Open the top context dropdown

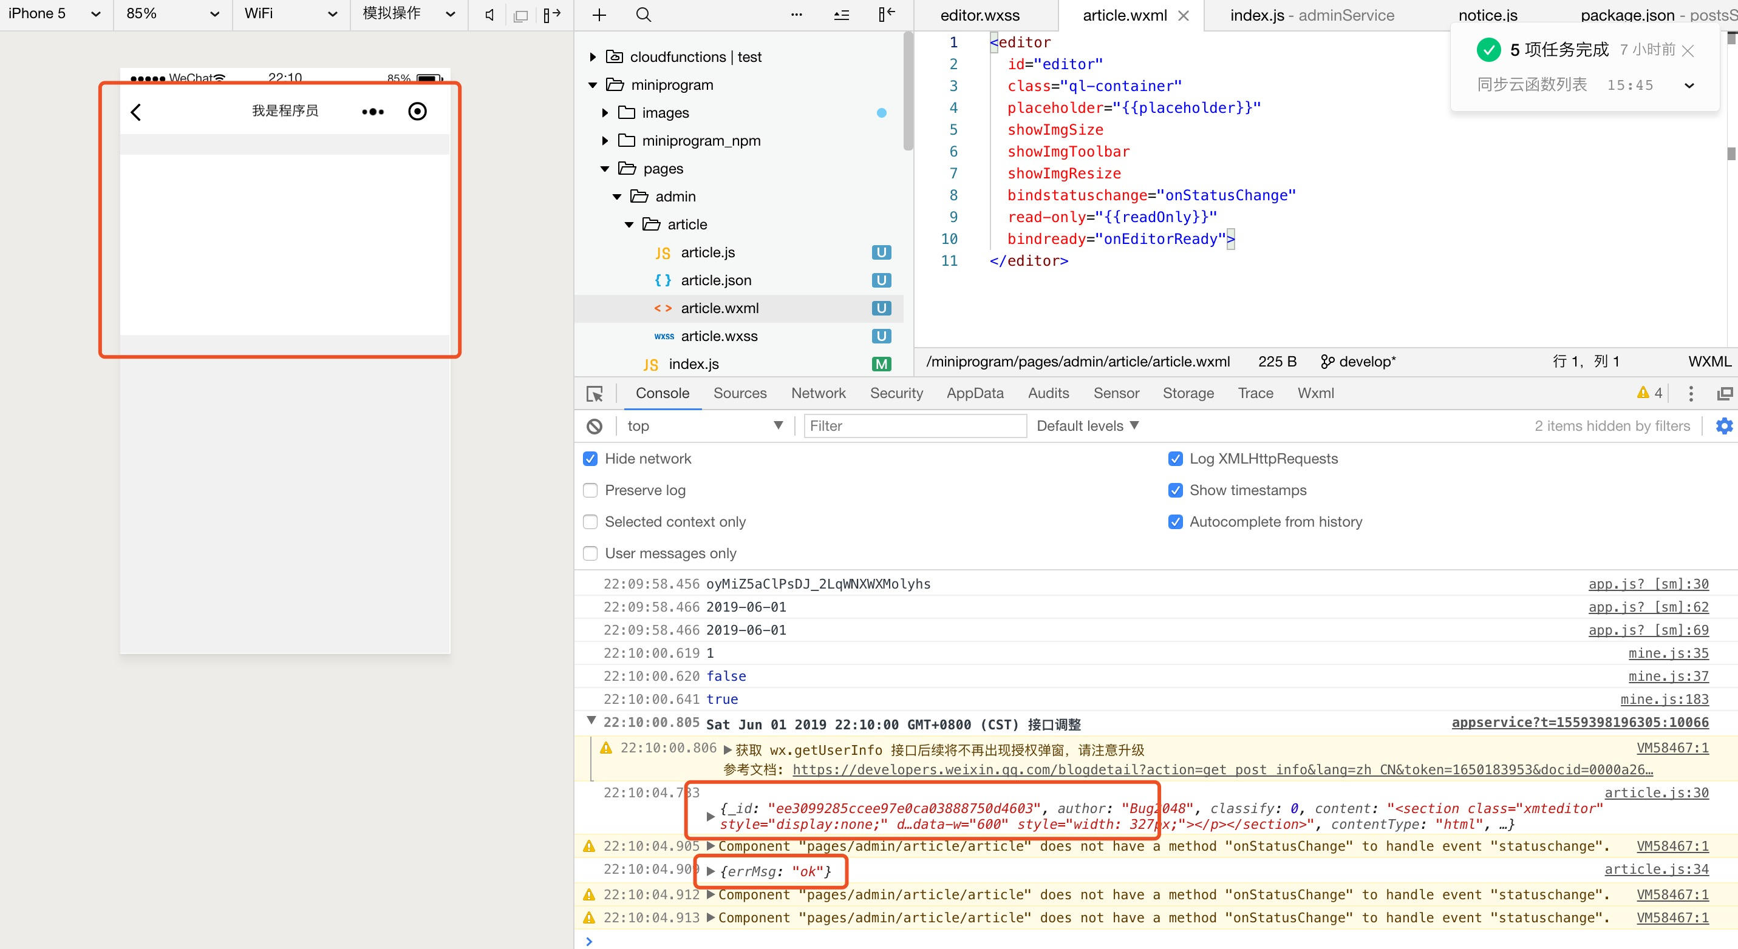pos(704,426)
